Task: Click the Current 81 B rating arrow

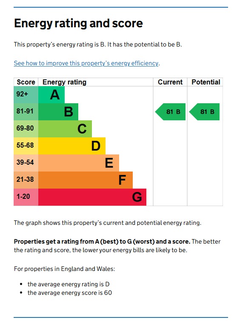Action: (x=170, y=112)
